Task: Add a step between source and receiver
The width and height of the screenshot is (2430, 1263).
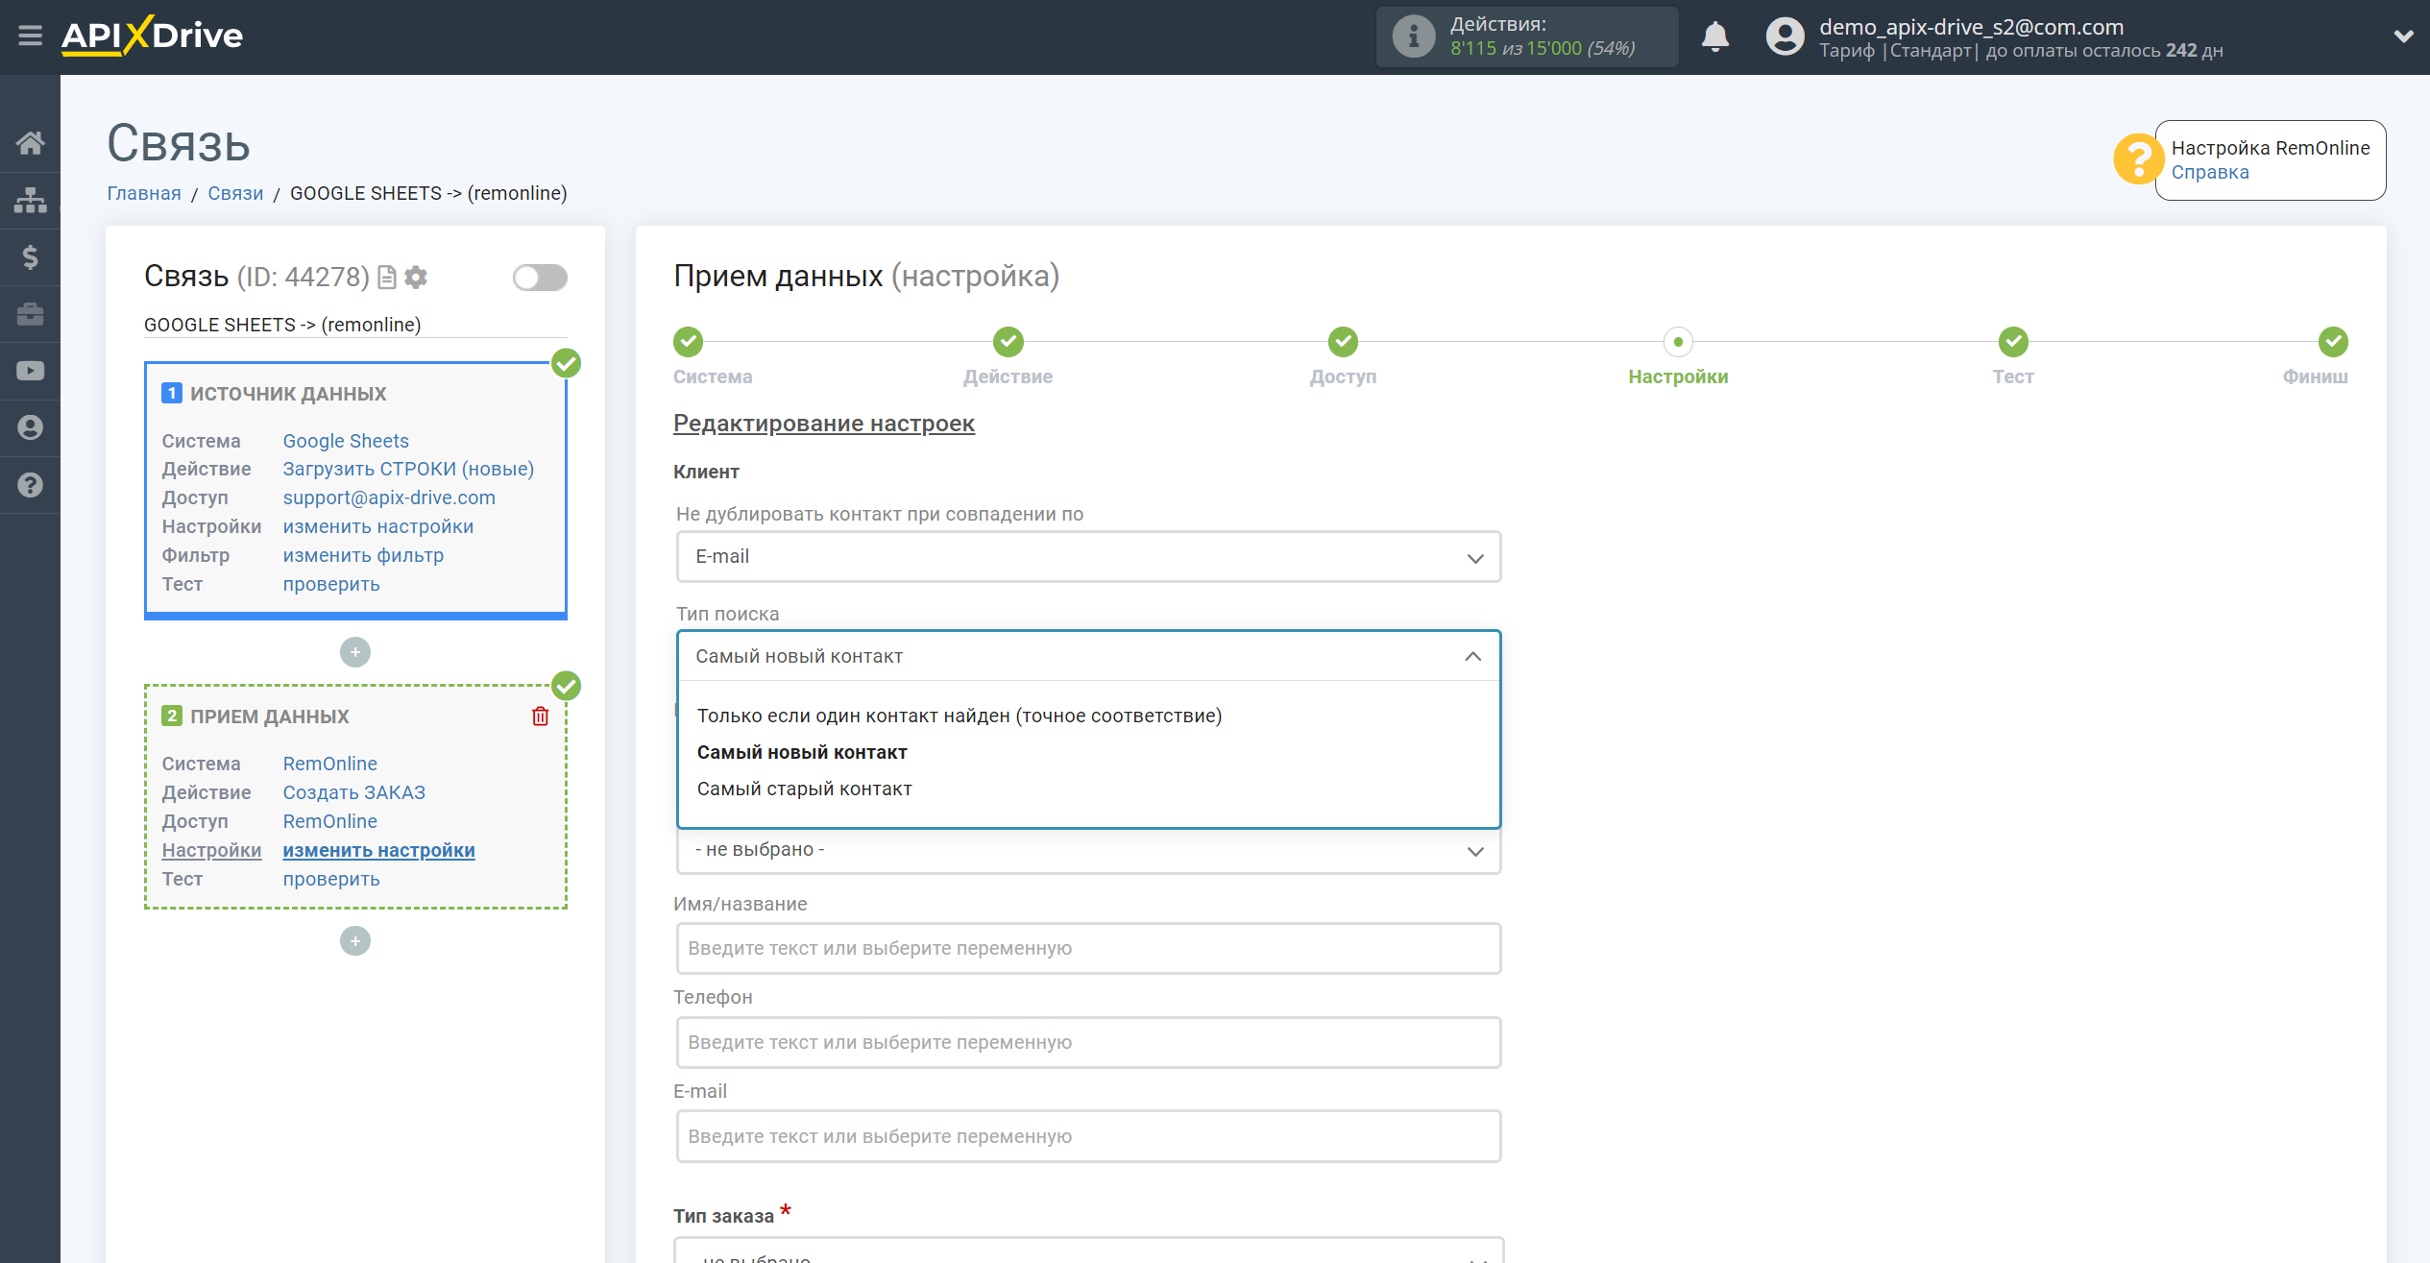Action: tap(355, 653)
